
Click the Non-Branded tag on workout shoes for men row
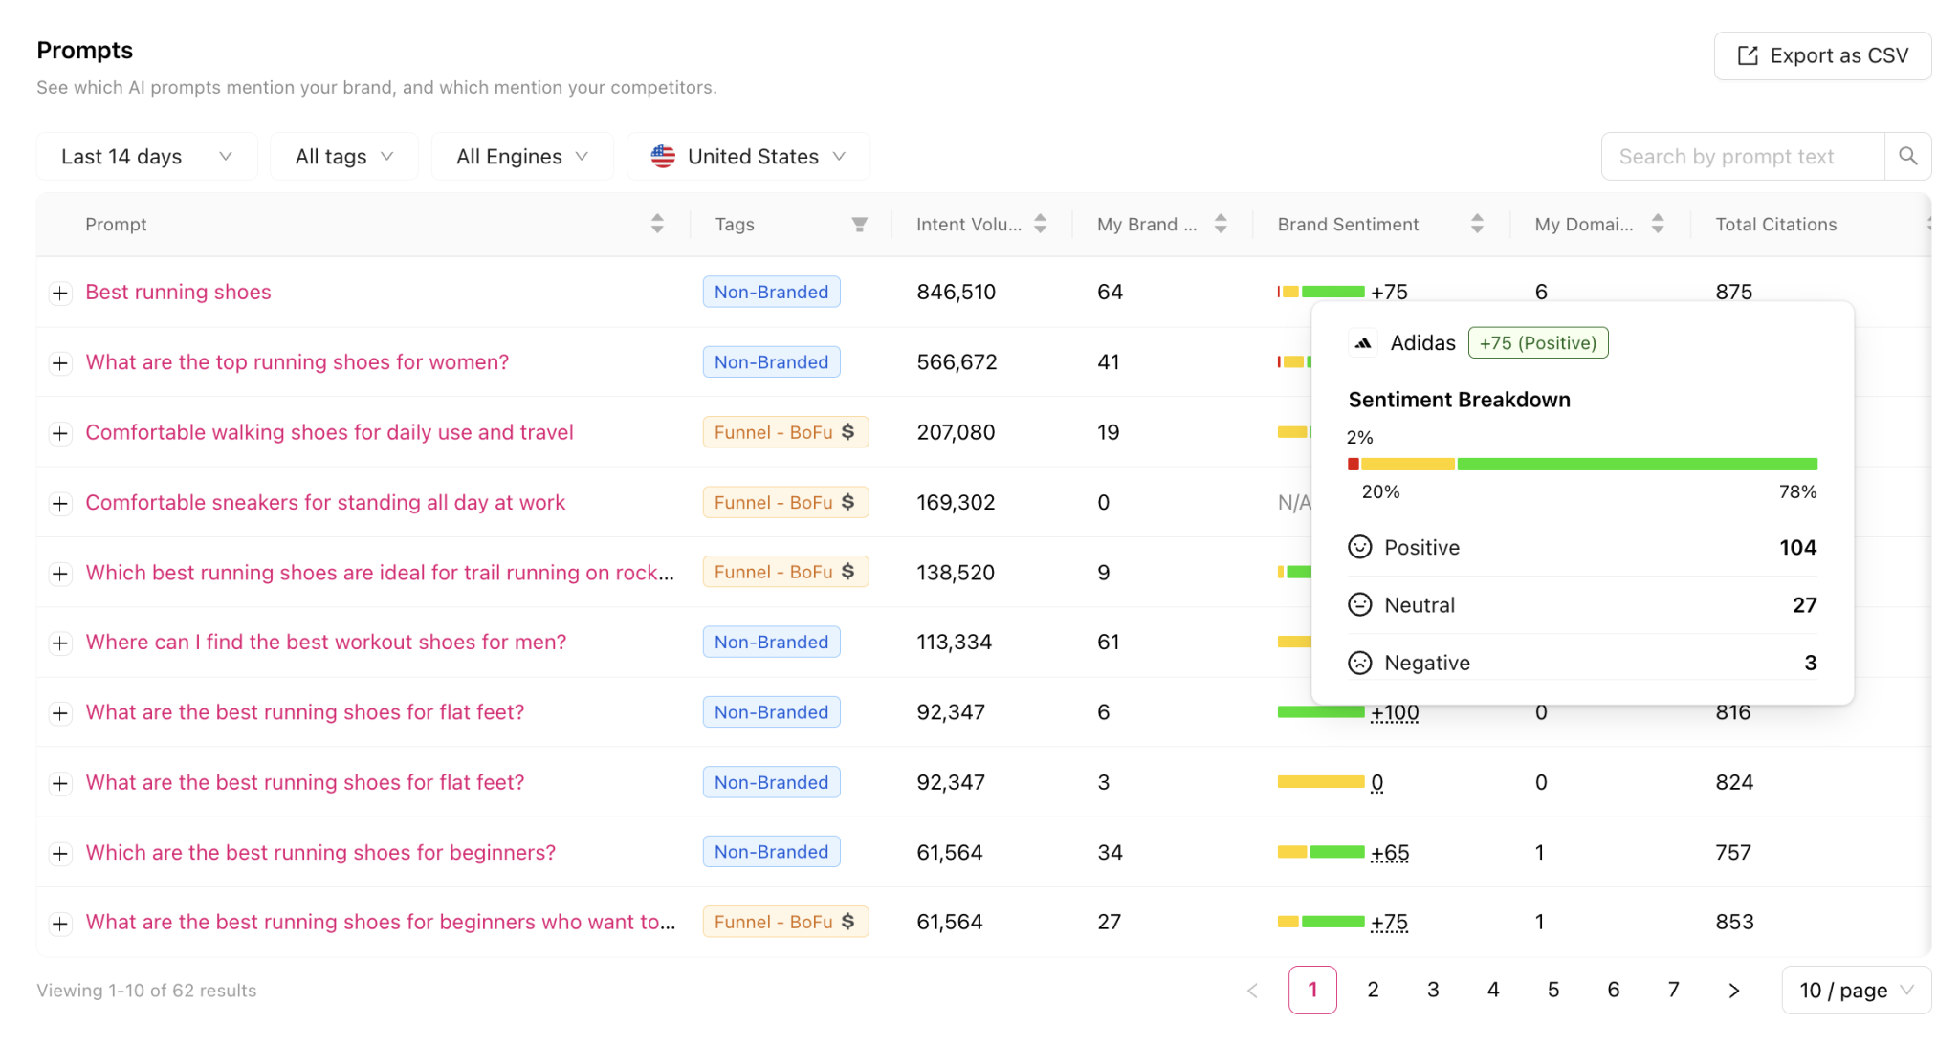(771, 642)
